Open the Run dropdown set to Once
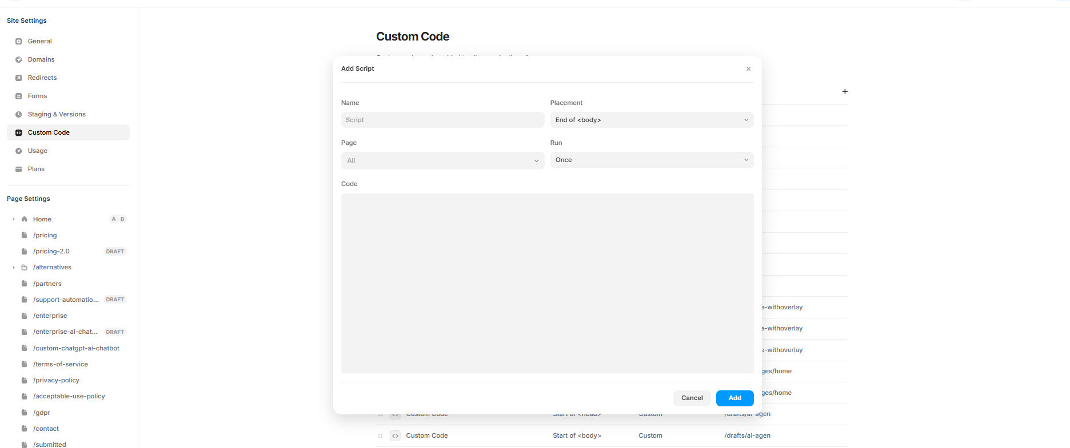The height and width of the screenshot is (448, 1070). click(651, 160)
